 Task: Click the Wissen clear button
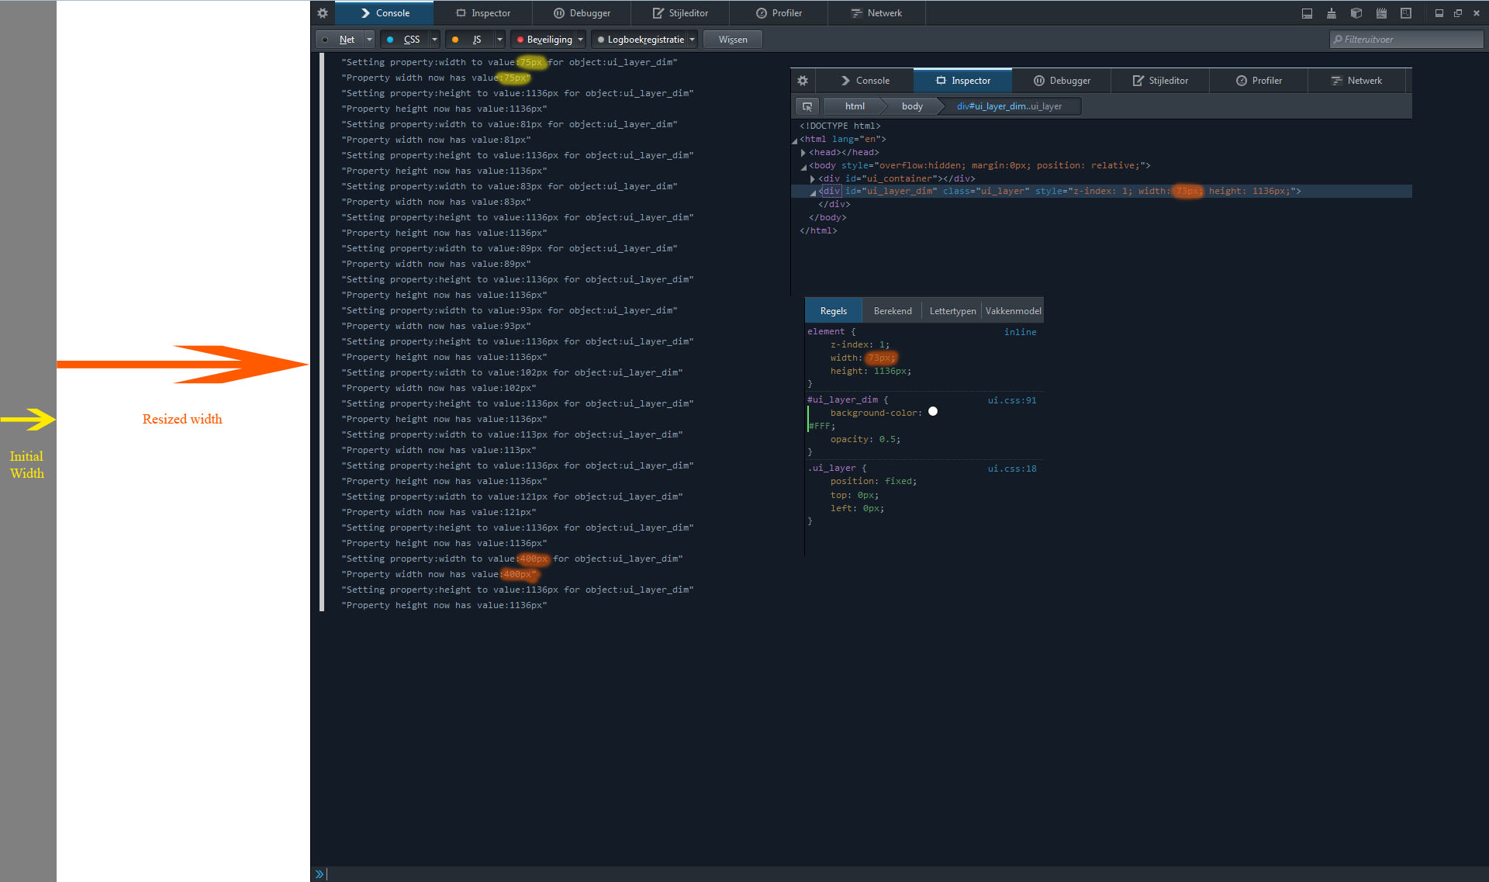pos(733,40)
